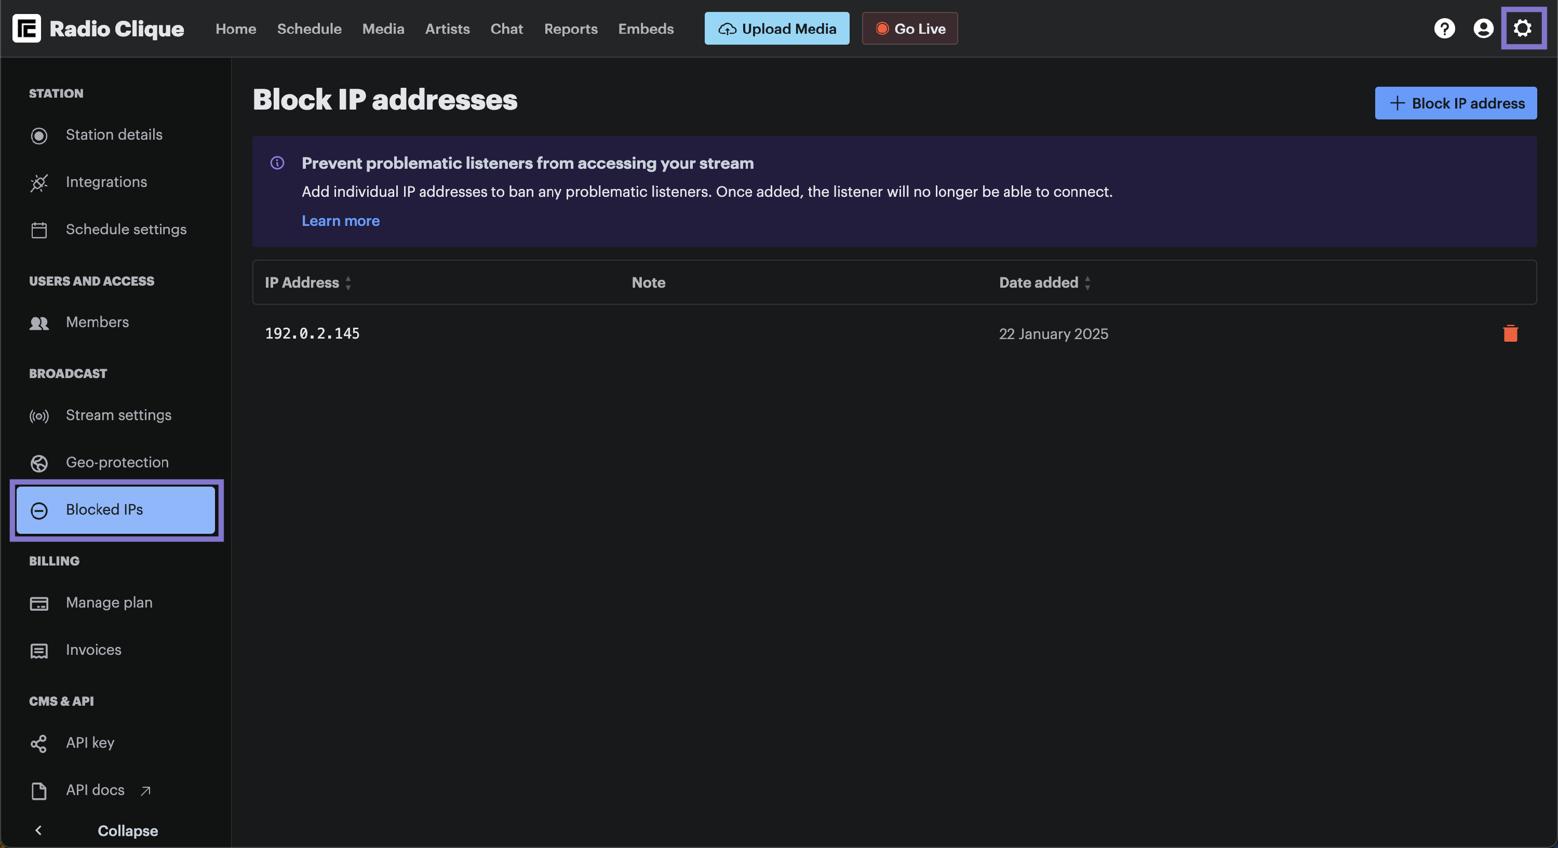Image resolution: width=1558 pixels, height=848 pixels.
Task: Click the Block IP address button
Action: click(1455, 103)
